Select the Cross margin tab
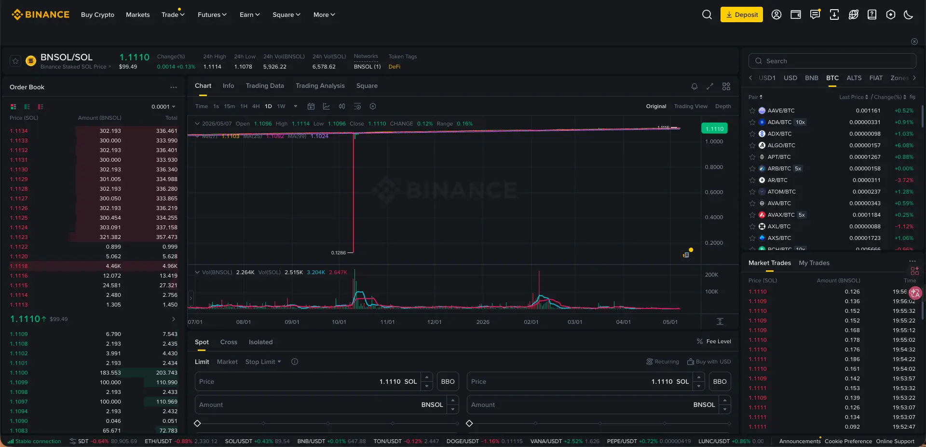The width and height of the screenshot is (926, 447). coord(229,342)
